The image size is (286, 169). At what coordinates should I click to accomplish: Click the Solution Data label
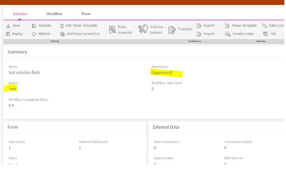(x=243, y=34)
